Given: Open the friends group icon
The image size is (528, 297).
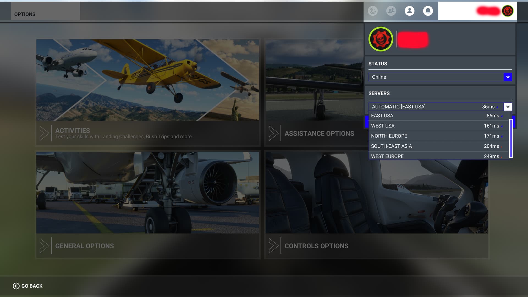Looking at the screenshot, I should point(391,11).
